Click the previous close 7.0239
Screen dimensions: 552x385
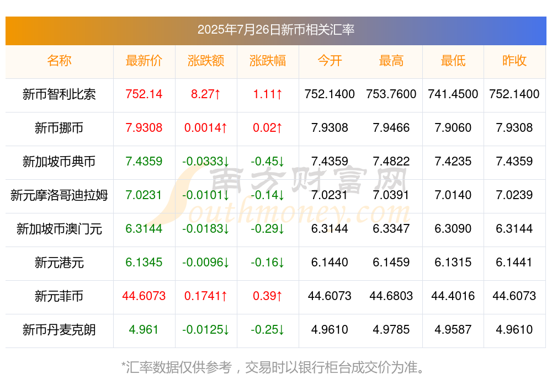(x=514, y=195)
